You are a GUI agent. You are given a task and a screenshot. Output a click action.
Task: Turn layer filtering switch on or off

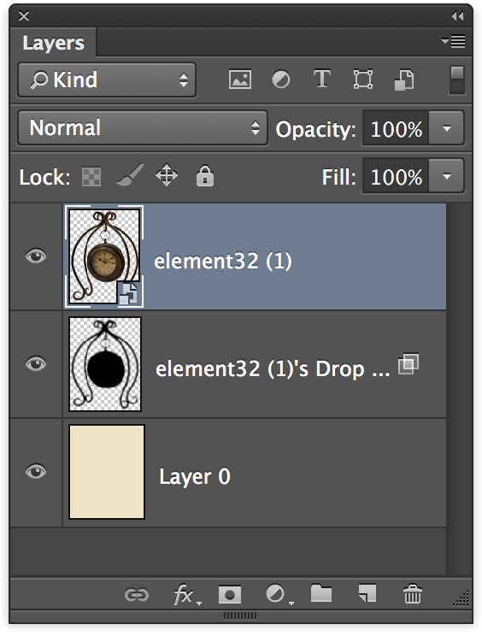point(457,79)
